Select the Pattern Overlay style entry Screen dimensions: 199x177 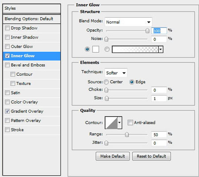[32, 120]
